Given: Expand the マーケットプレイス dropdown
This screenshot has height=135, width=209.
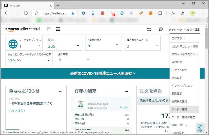Looking at the screenshot, I should pos(39,46).
